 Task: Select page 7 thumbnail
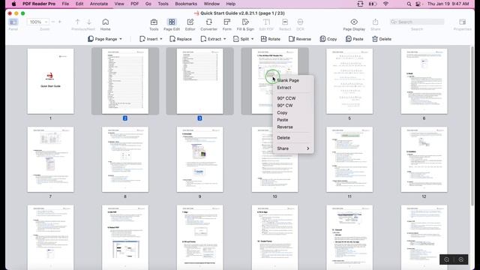point(50,160)
